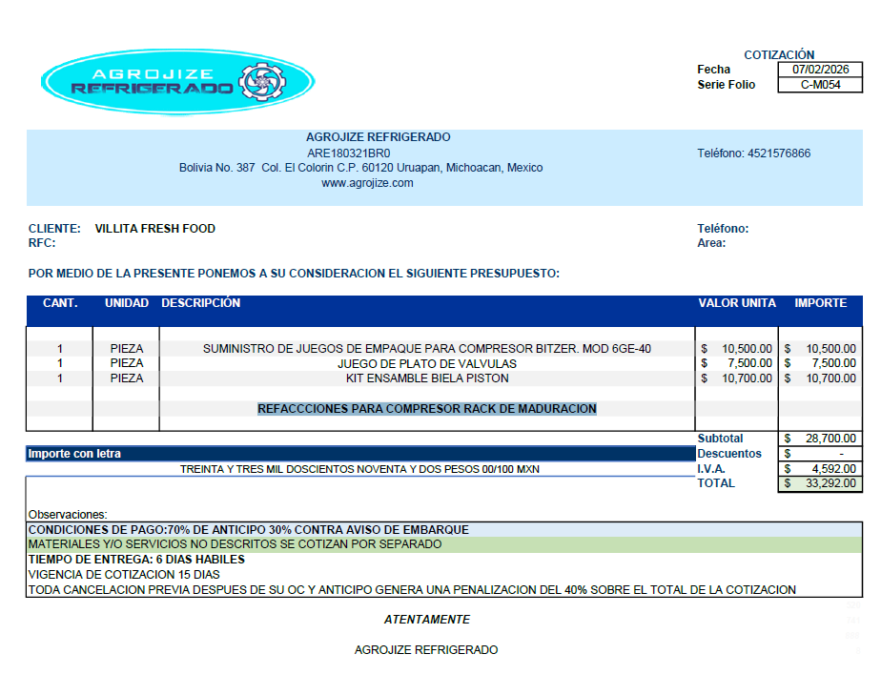Viewport: 881px width, 695px height.
Task: Select the TOTAL amount 33,292.00 cell
Action: (x=820, y=483)
